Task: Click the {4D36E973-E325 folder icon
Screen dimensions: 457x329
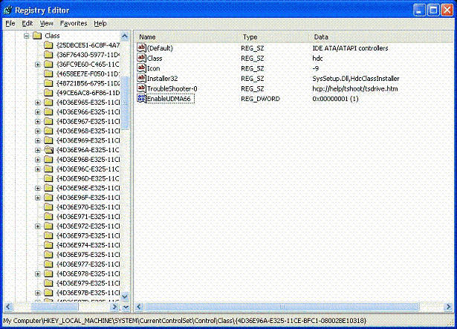Action: [48, 235]
